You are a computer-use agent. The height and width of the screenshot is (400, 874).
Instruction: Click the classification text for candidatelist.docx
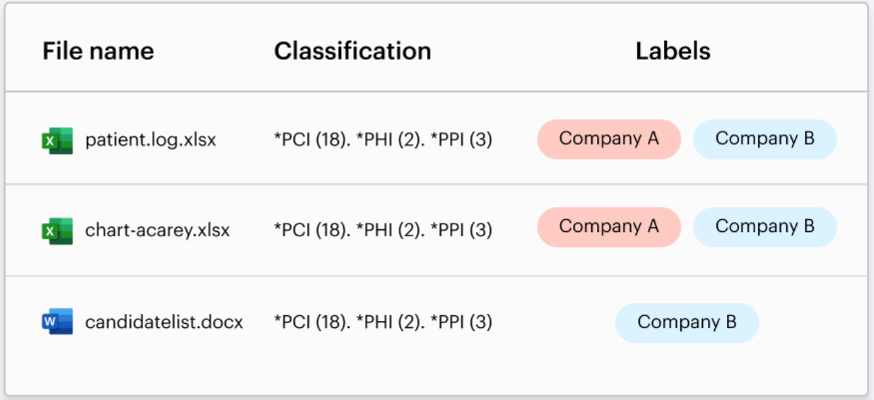tap(383, 322)
